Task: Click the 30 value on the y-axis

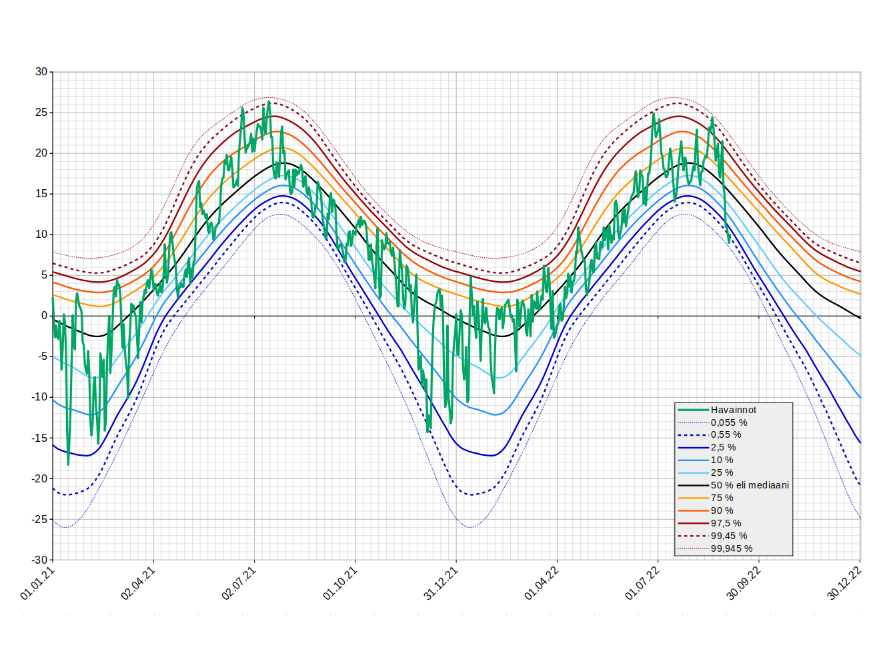Action: (41, 72)
